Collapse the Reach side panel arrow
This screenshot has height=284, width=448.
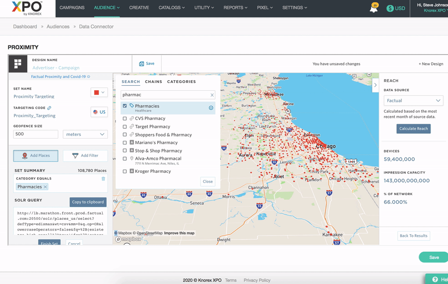(x=375, y=85)
